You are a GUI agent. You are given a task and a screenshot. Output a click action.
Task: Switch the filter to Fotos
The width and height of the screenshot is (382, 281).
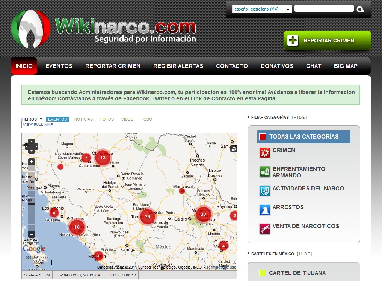pos(107,119)
